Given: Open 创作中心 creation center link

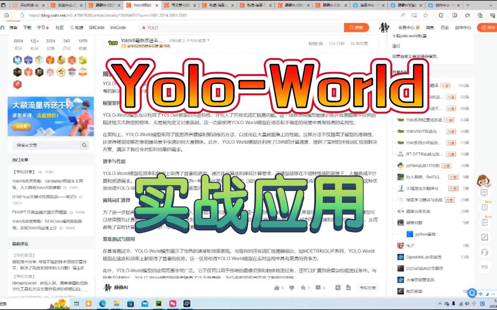Looking at the screenshot, I should click(x=463, y=28).
